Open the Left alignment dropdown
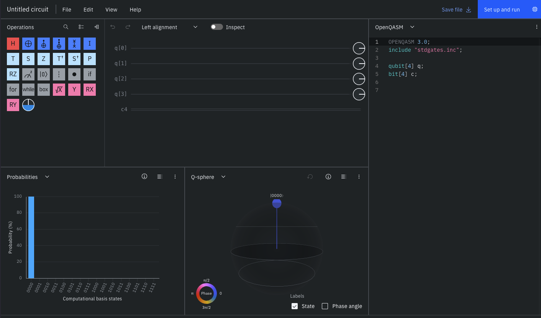 pos(169,27)
